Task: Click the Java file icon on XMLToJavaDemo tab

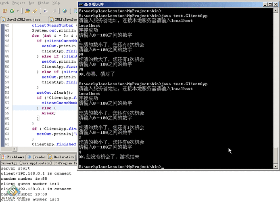Action: click(52, 19)
